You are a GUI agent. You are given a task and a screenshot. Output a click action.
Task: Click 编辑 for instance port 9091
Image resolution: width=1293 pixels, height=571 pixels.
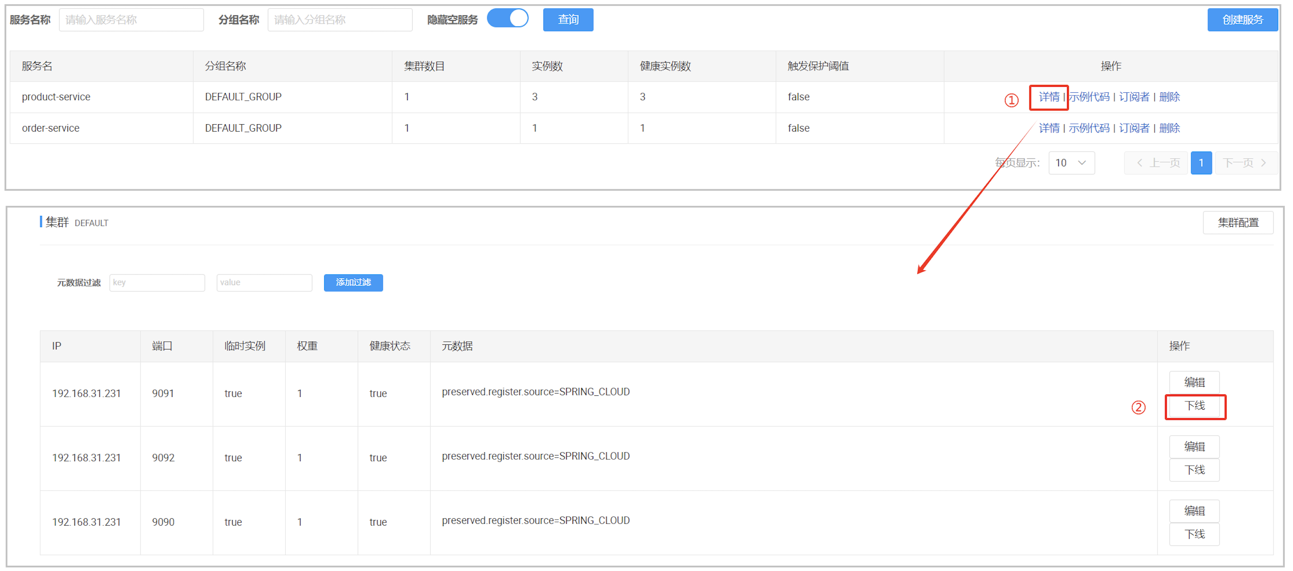[1194, 382]
